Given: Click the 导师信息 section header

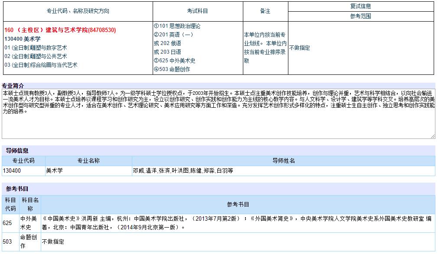Looking at the screenshot, I should [17, 151].
